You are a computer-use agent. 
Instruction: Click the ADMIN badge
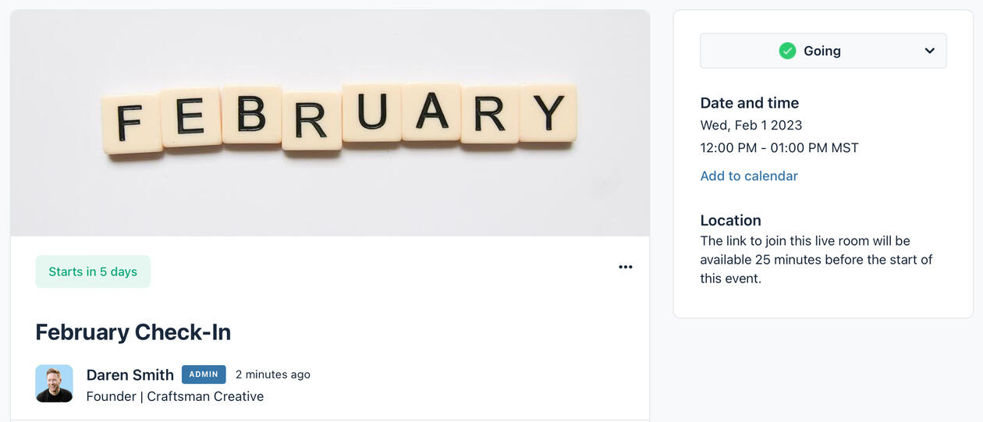pos(204,374)
